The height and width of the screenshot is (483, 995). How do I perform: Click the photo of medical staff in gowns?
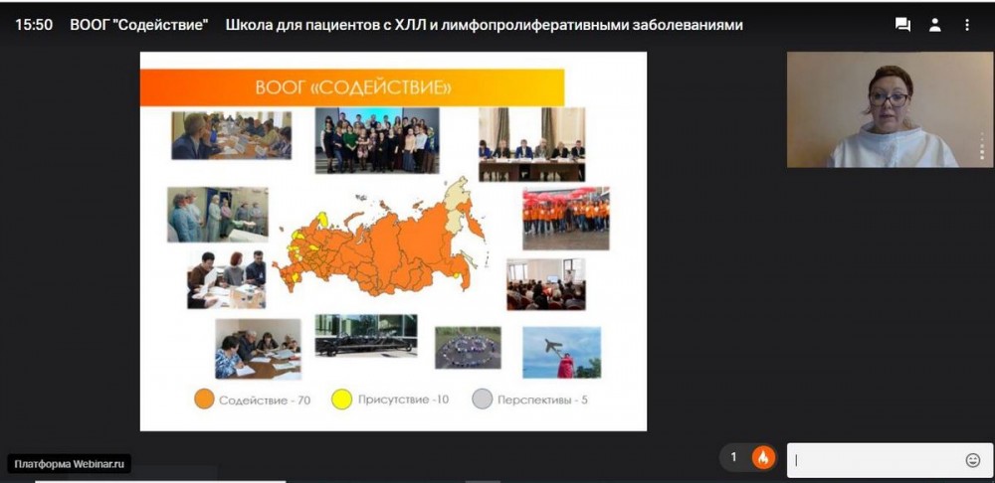pyautogui.click(x=218, y=215)
